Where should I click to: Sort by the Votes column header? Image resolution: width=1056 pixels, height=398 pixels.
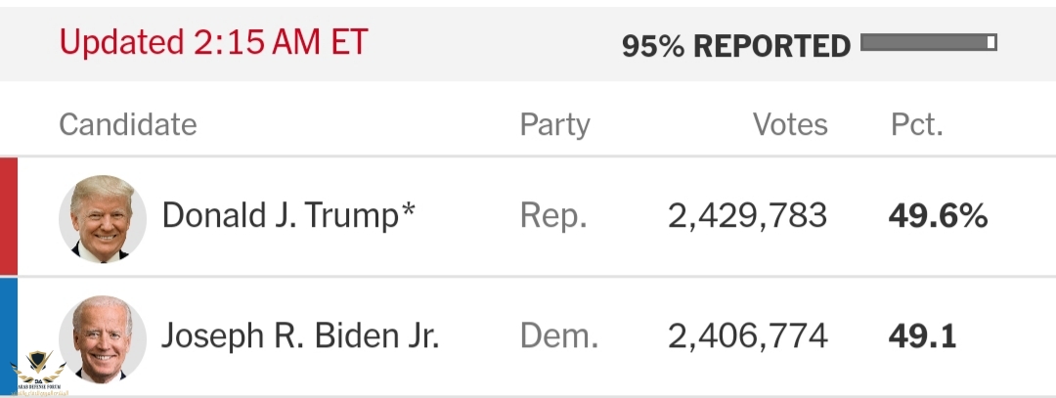(x=790, y=124)
